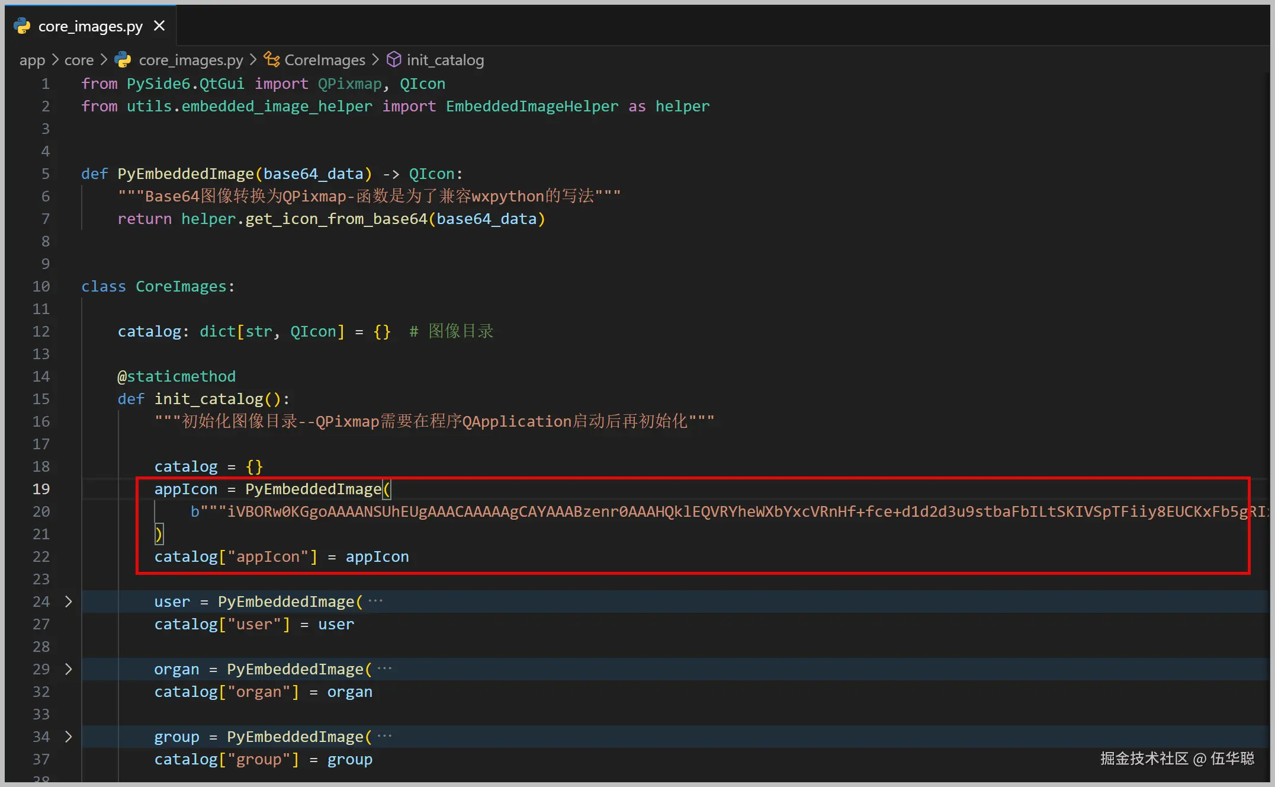Click the @staticmethod decorator text
Viewport: 1275px width, 787px height.
click(x=176, y=377)
